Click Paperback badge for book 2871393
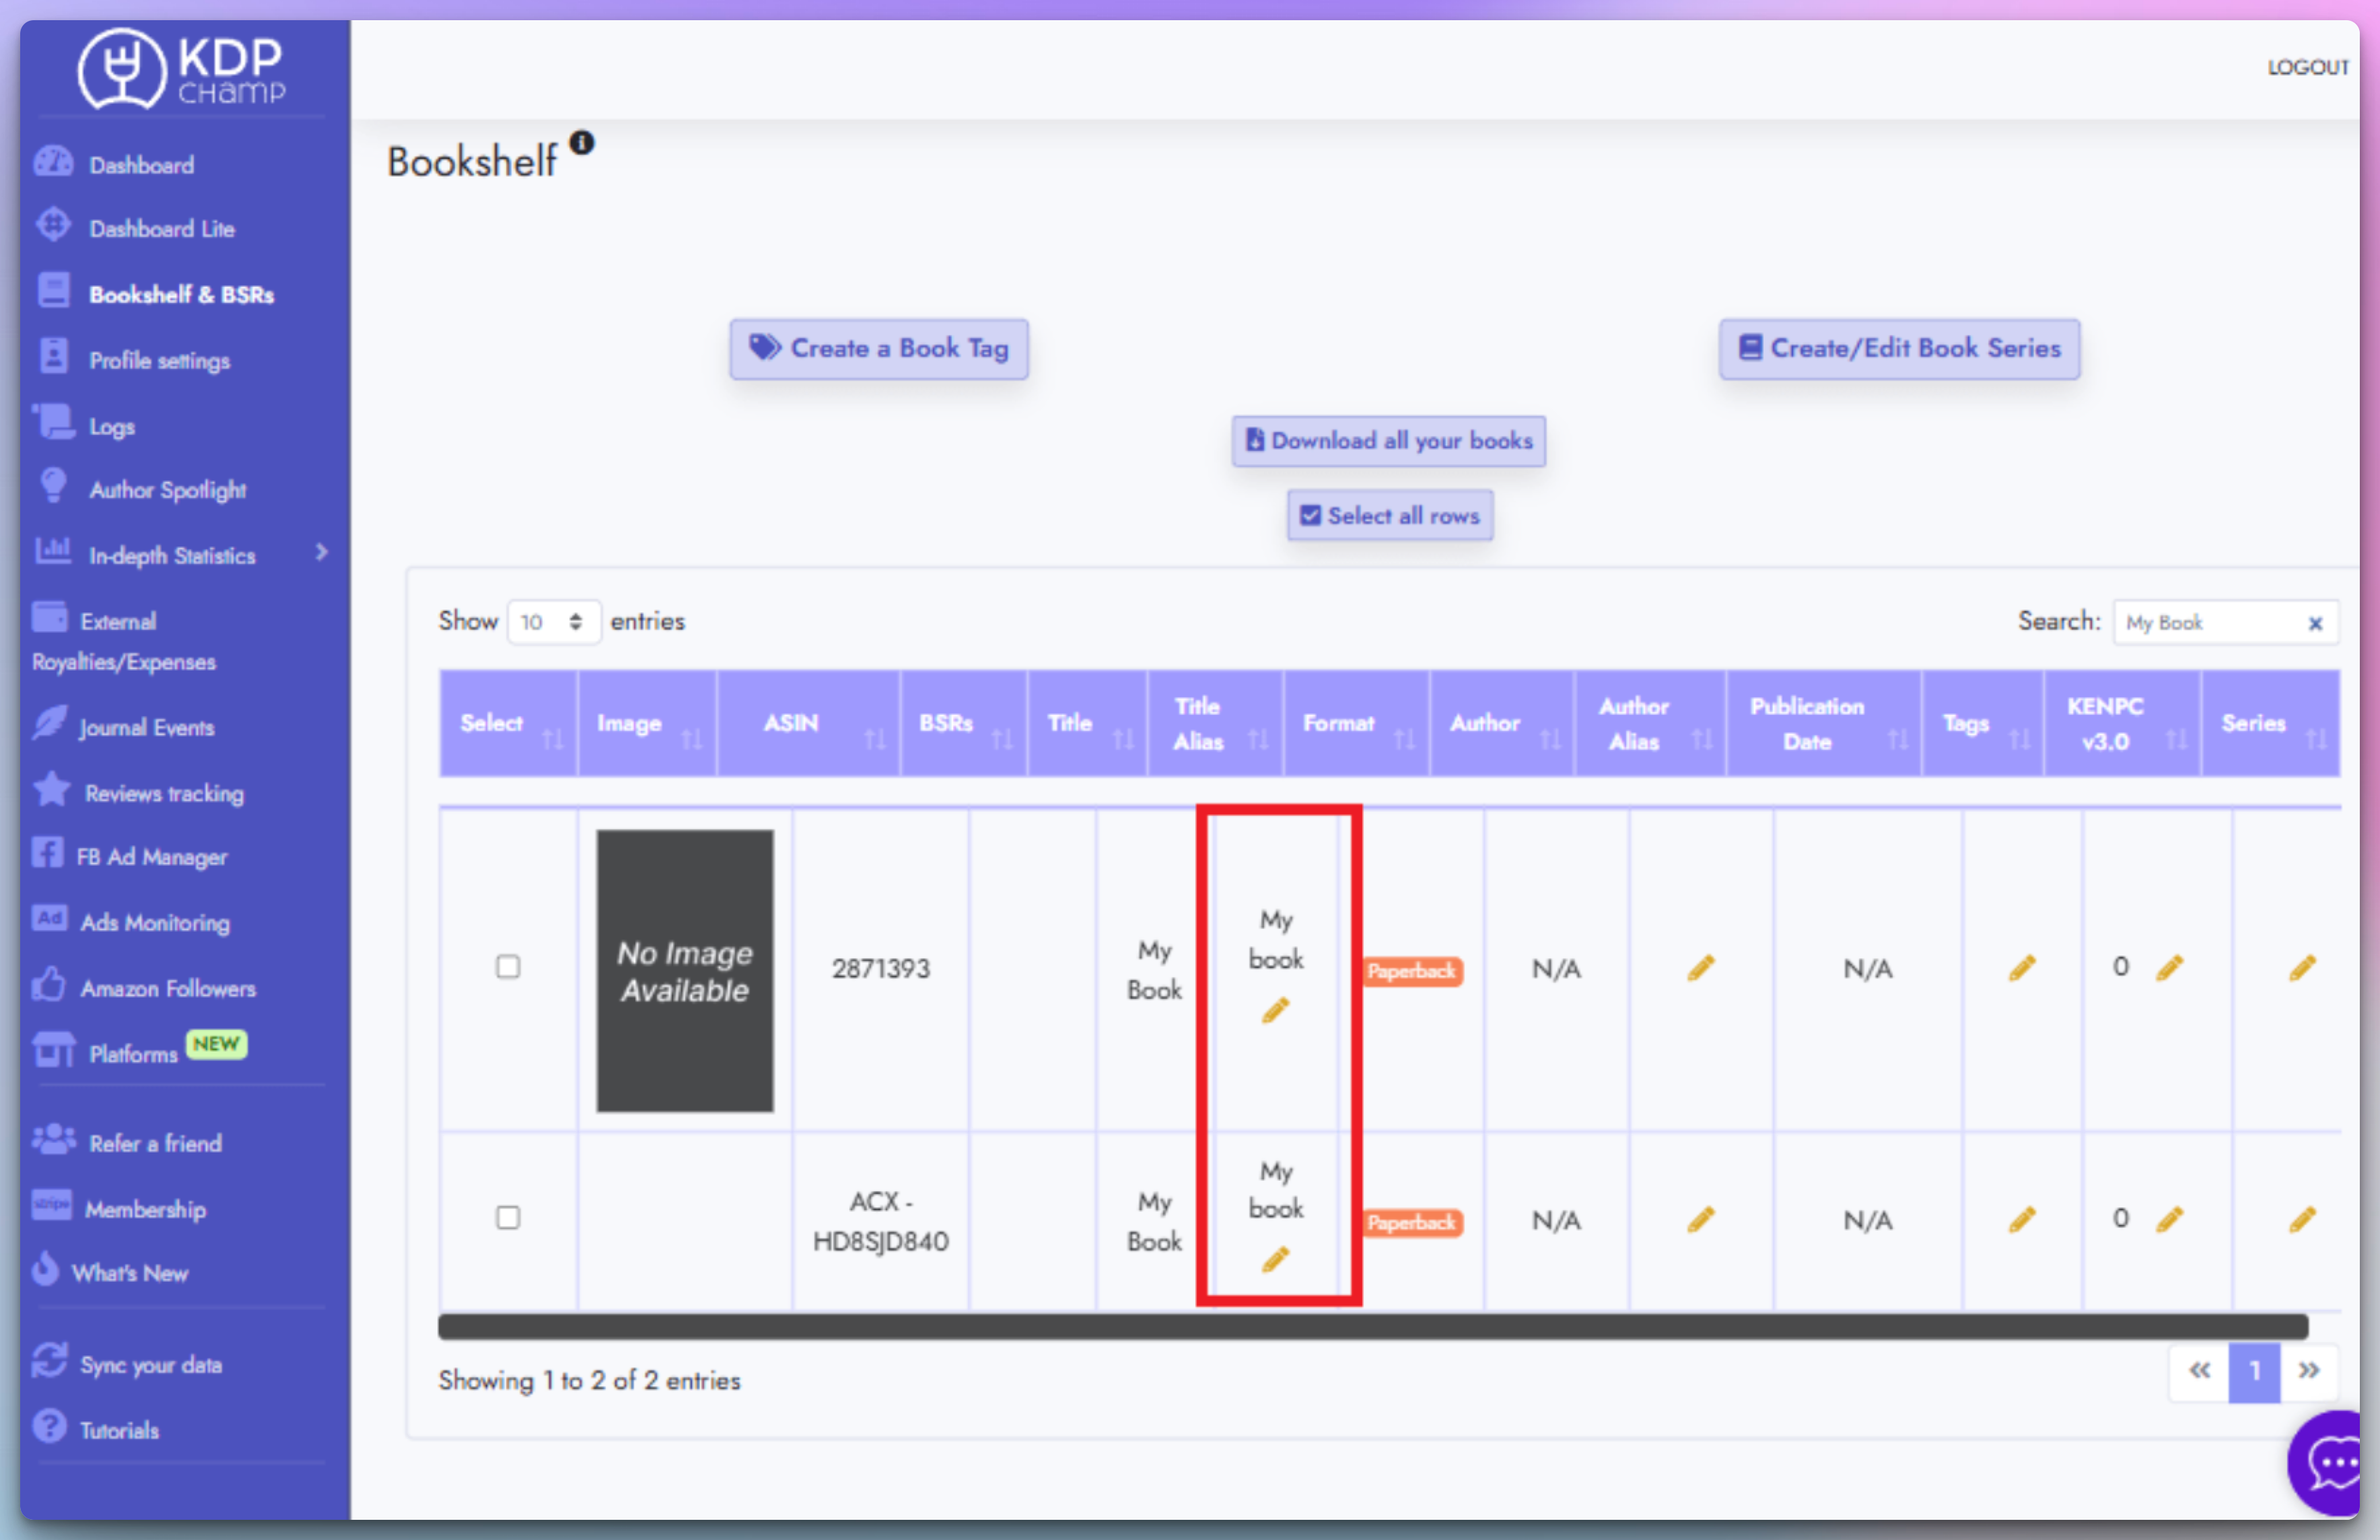Image resolution: width=2380 pixels, height=1540 pixels. 1411,971
